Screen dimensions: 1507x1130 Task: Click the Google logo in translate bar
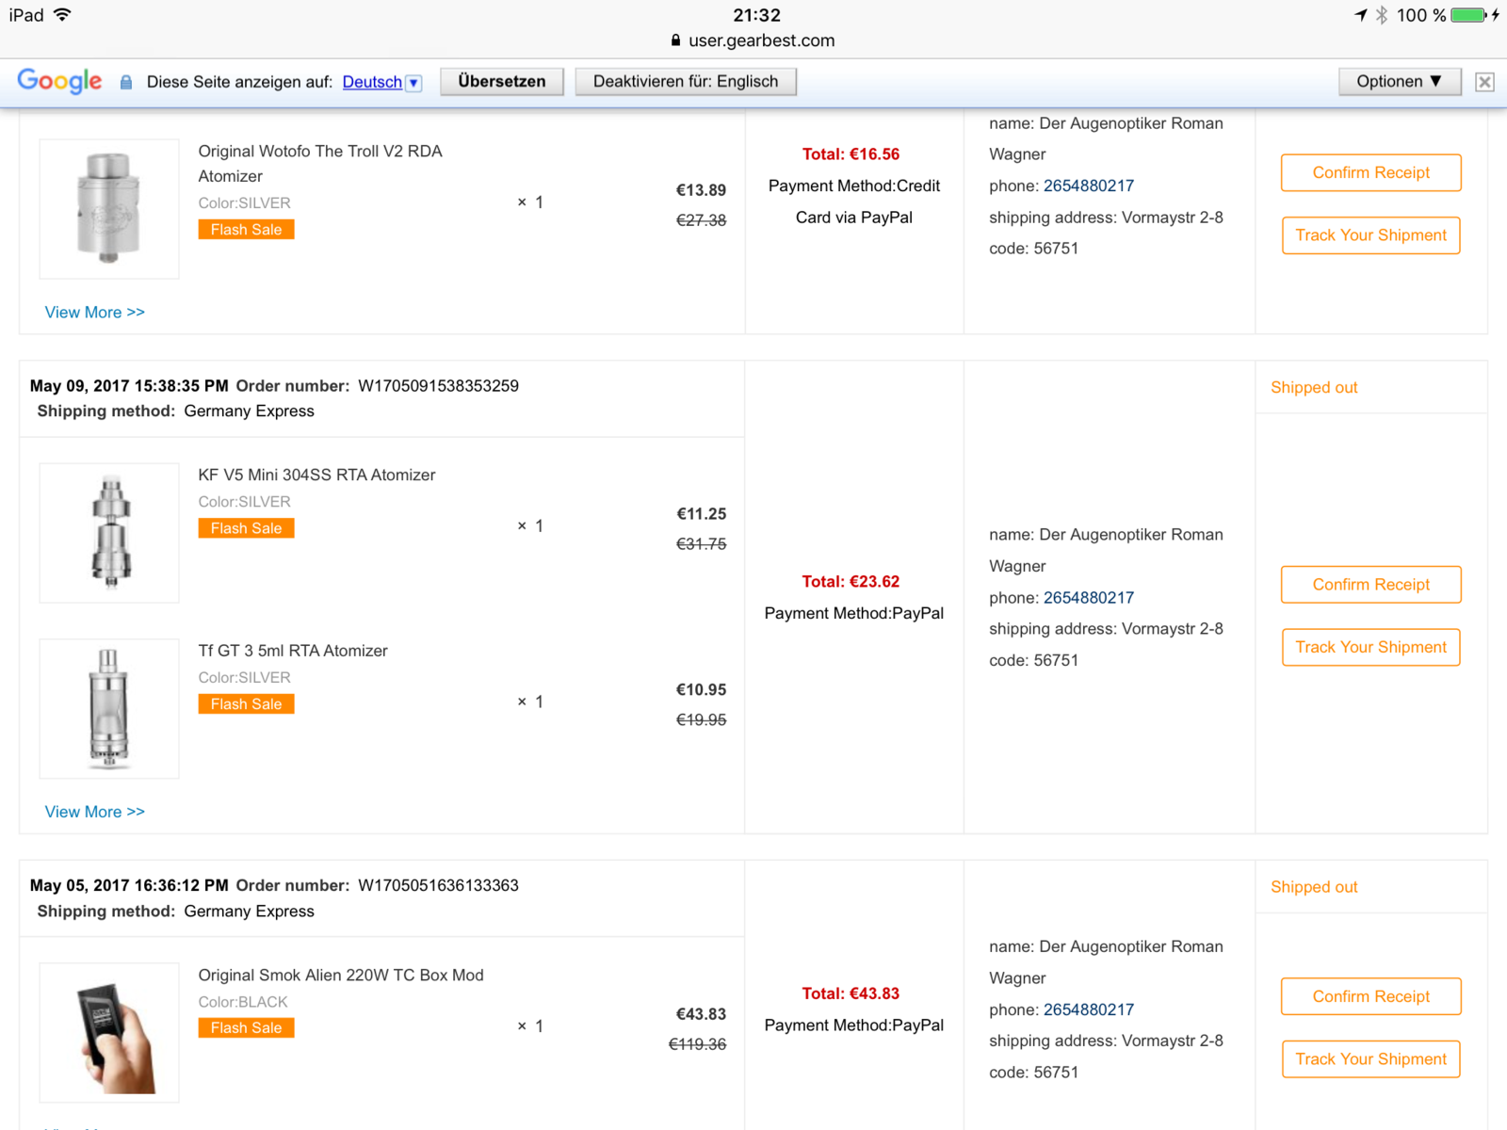coord(59,81)
